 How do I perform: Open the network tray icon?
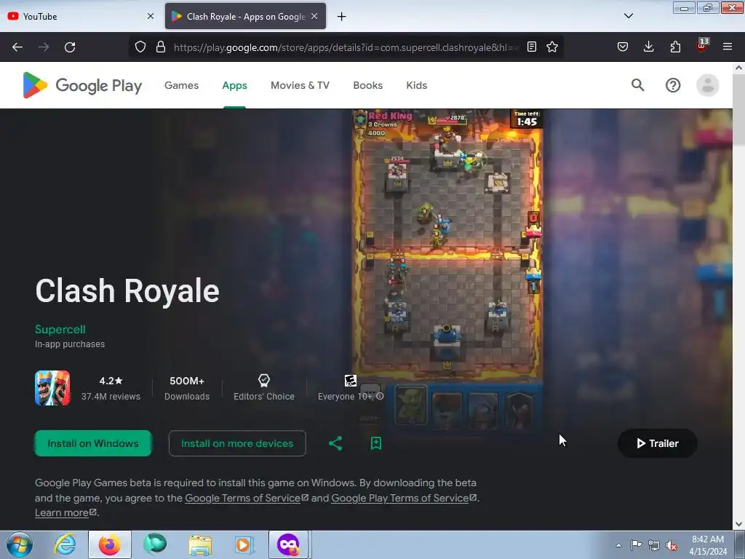coord(654,545)
